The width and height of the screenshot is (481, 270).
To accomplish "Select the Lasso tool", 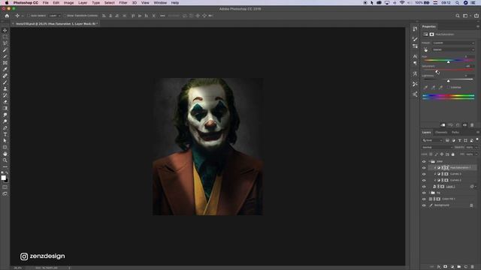I will [5, 43].
